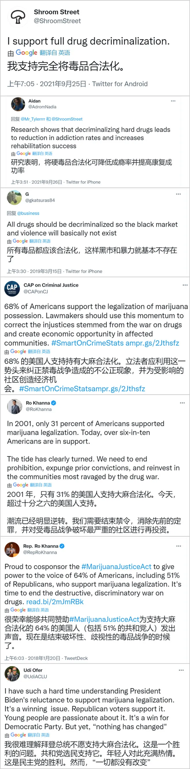Open more options on Aidan's tweet
Screen dimensions: 190x769
173,101
